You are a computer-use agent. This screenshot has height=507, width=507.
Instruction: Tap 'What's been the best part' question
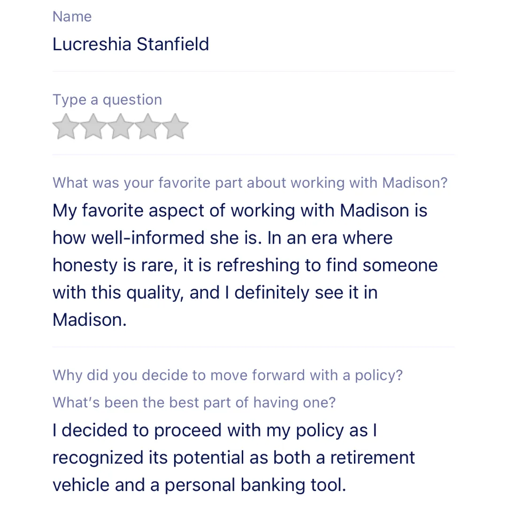point(194,402)
